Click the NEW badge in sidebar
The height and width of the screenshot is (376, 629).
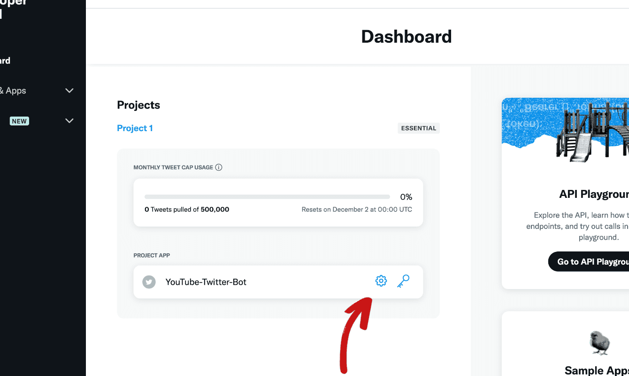point(19,121)
